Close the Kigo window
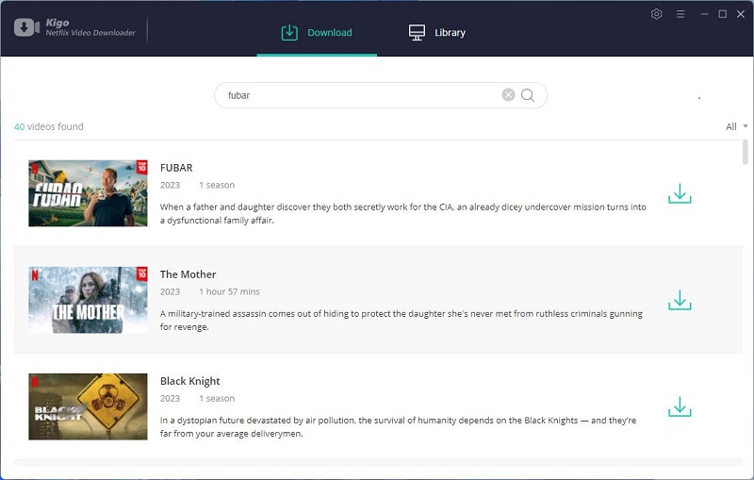754x480 pixels. click(741, 14)
